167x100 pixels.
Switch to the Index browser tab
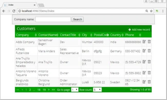click(19, 5)
